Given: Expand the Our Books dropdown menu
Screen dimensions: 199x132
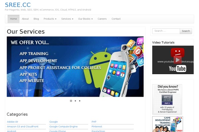Looking at the screenshot, I should tap(85, 19).
